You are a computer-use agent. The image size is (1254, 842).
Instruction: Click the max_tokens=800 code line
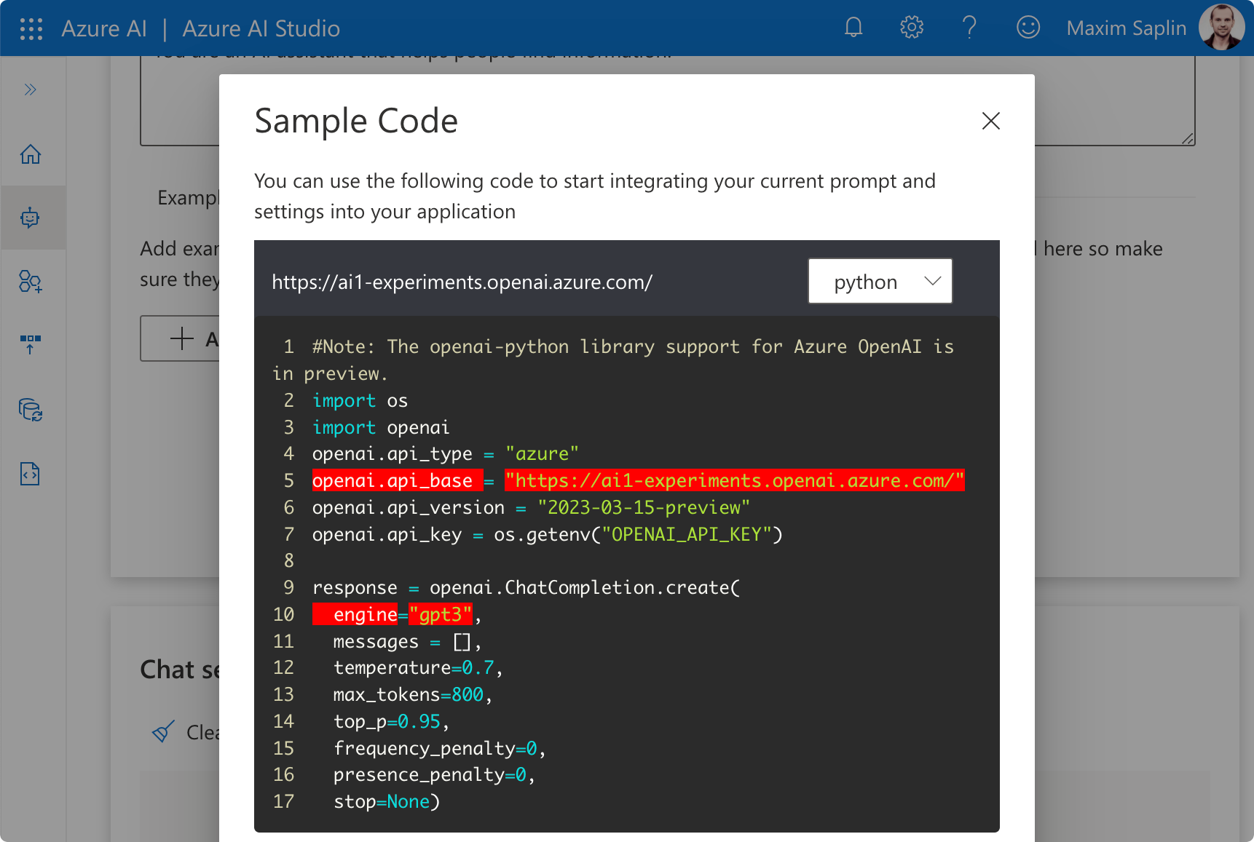coord(413,694)
